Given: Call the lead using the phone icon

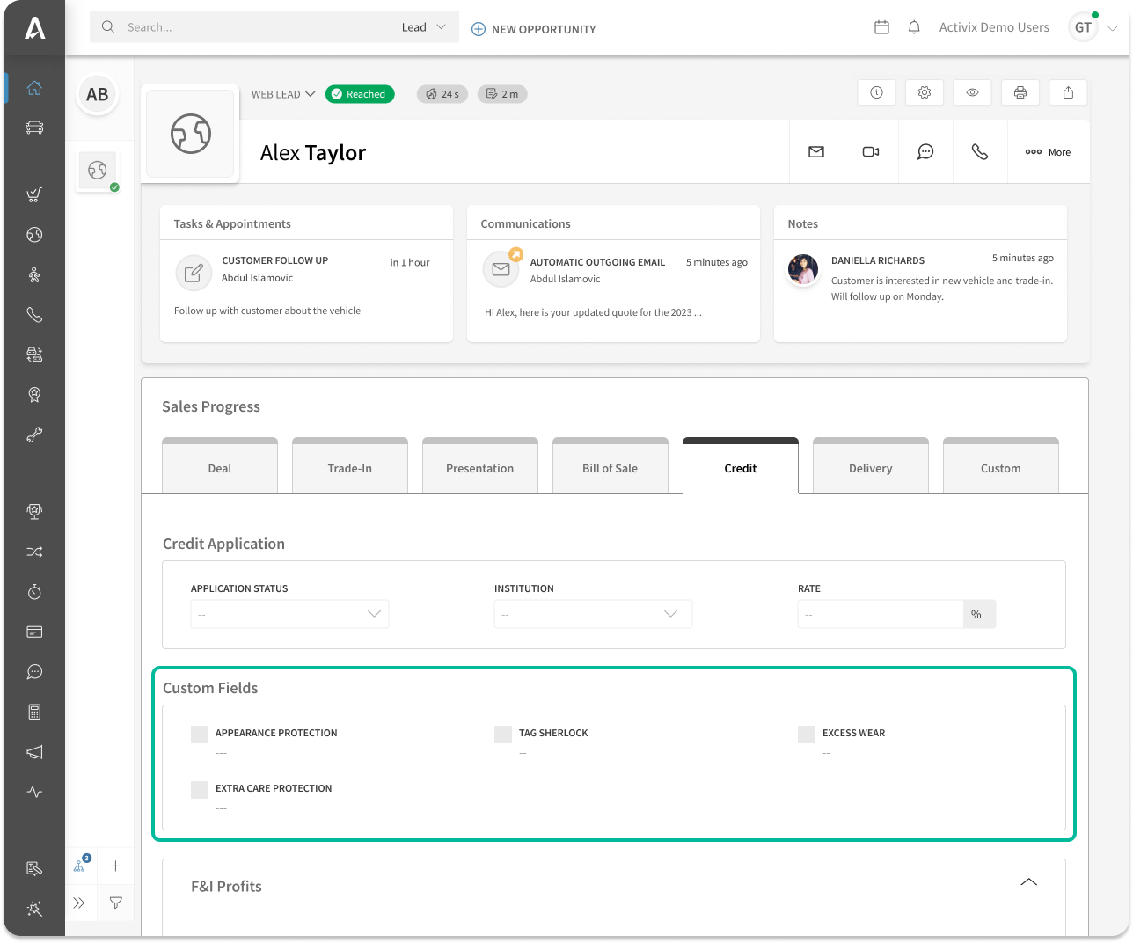Looking at the screenshot, I should (x=979, y=152).
